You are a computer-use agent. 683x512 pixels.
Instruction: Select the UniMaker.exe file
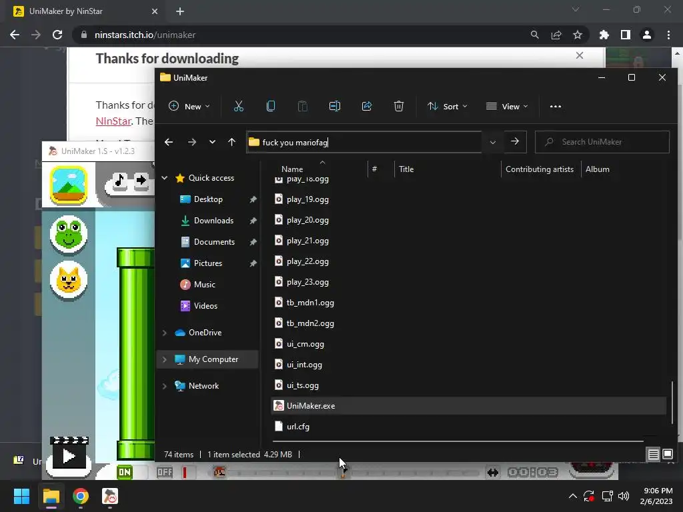pyautogui.click(x=469, y=406)
